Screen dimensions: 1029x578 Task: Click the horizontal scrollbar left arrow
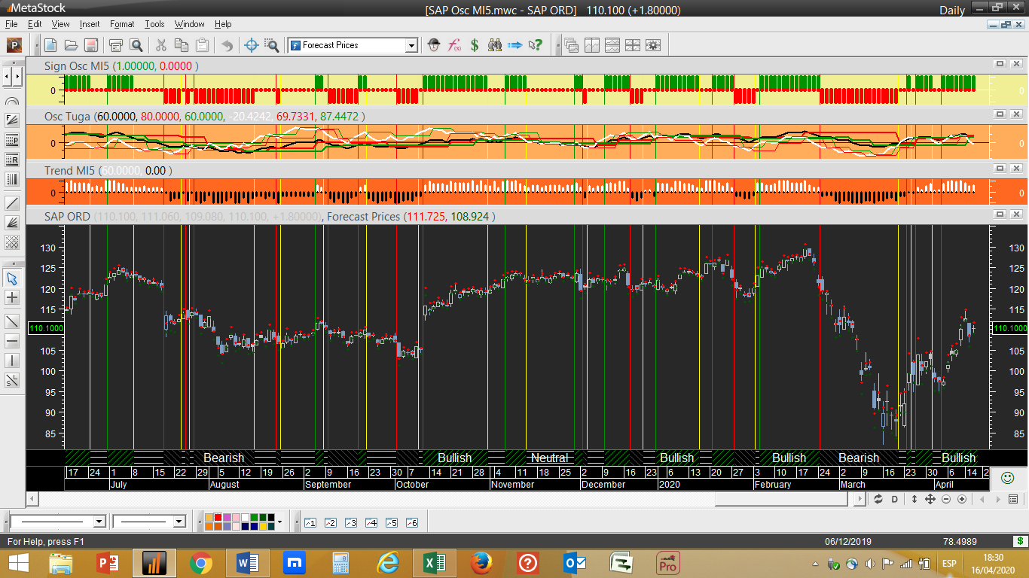[x=32, y=499]
